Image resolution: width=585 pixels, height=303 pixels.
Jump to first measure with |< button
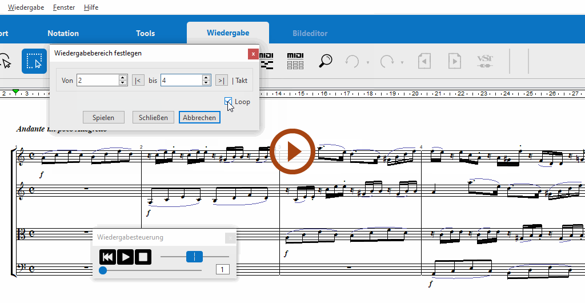(138, 81)
